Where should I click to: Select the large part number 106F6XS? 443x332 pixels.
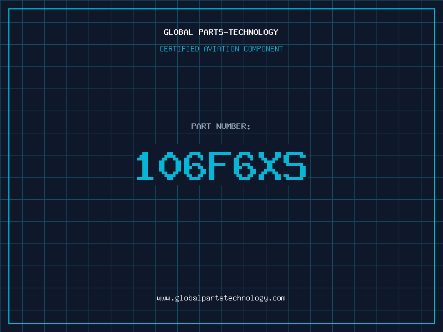pyautogui.click(x=221, y=165)
